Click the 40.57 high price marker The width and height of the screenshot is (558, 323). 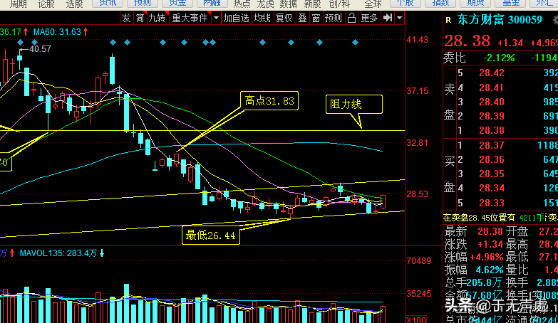(40, 49)
